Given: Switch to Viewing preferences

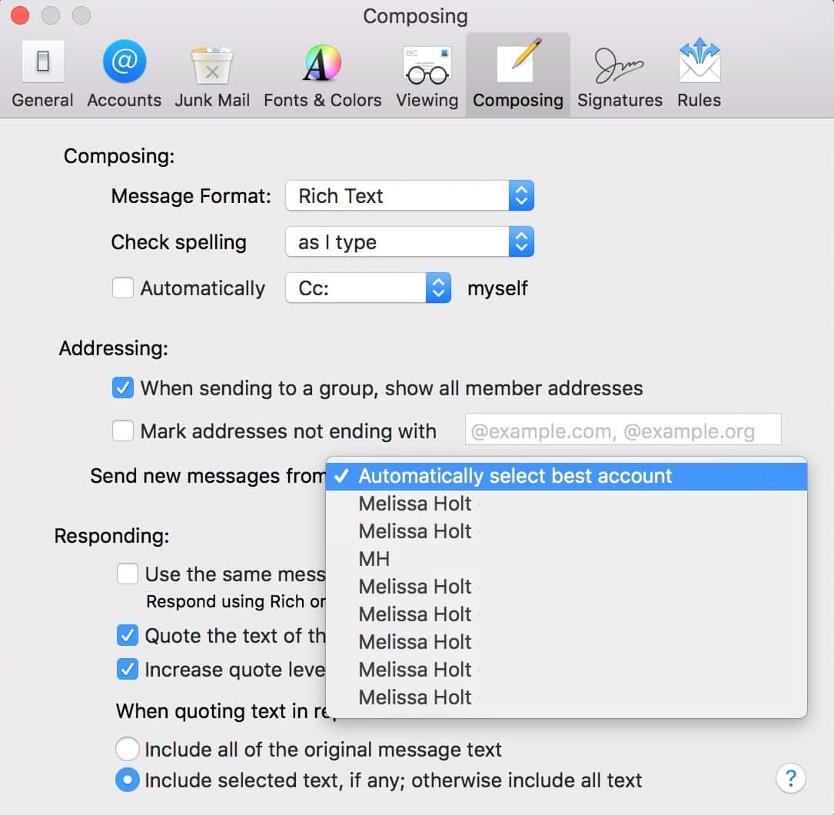Looking at the screenshot, I should (427, 75).
